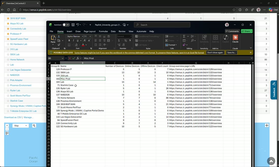Toggle favorite star for Connectivity Lab

[8, 29]
